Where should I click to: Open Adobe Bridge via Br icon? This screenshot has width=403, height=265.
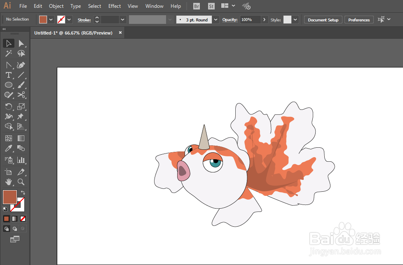coord(197,6)
